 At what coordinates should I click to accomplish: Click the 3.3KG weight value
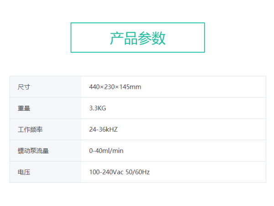(98, 108)
